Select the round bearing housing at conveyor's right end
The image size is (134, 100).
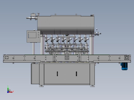pos(127,58)
